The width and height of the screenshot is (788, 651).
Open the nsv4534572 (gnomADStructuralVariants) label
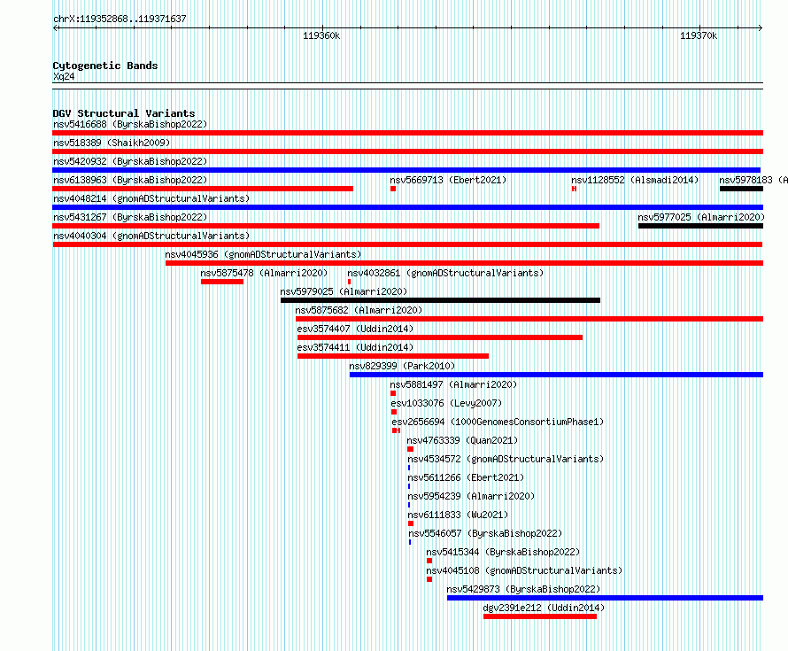point(506,459)
